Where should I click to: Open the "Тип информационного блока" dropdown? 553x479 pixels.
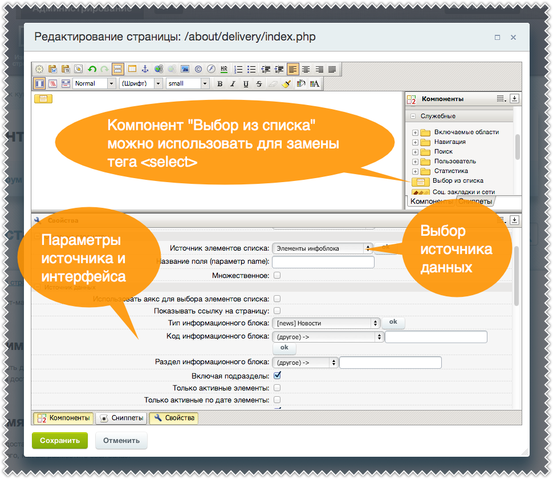pos(326,323)
